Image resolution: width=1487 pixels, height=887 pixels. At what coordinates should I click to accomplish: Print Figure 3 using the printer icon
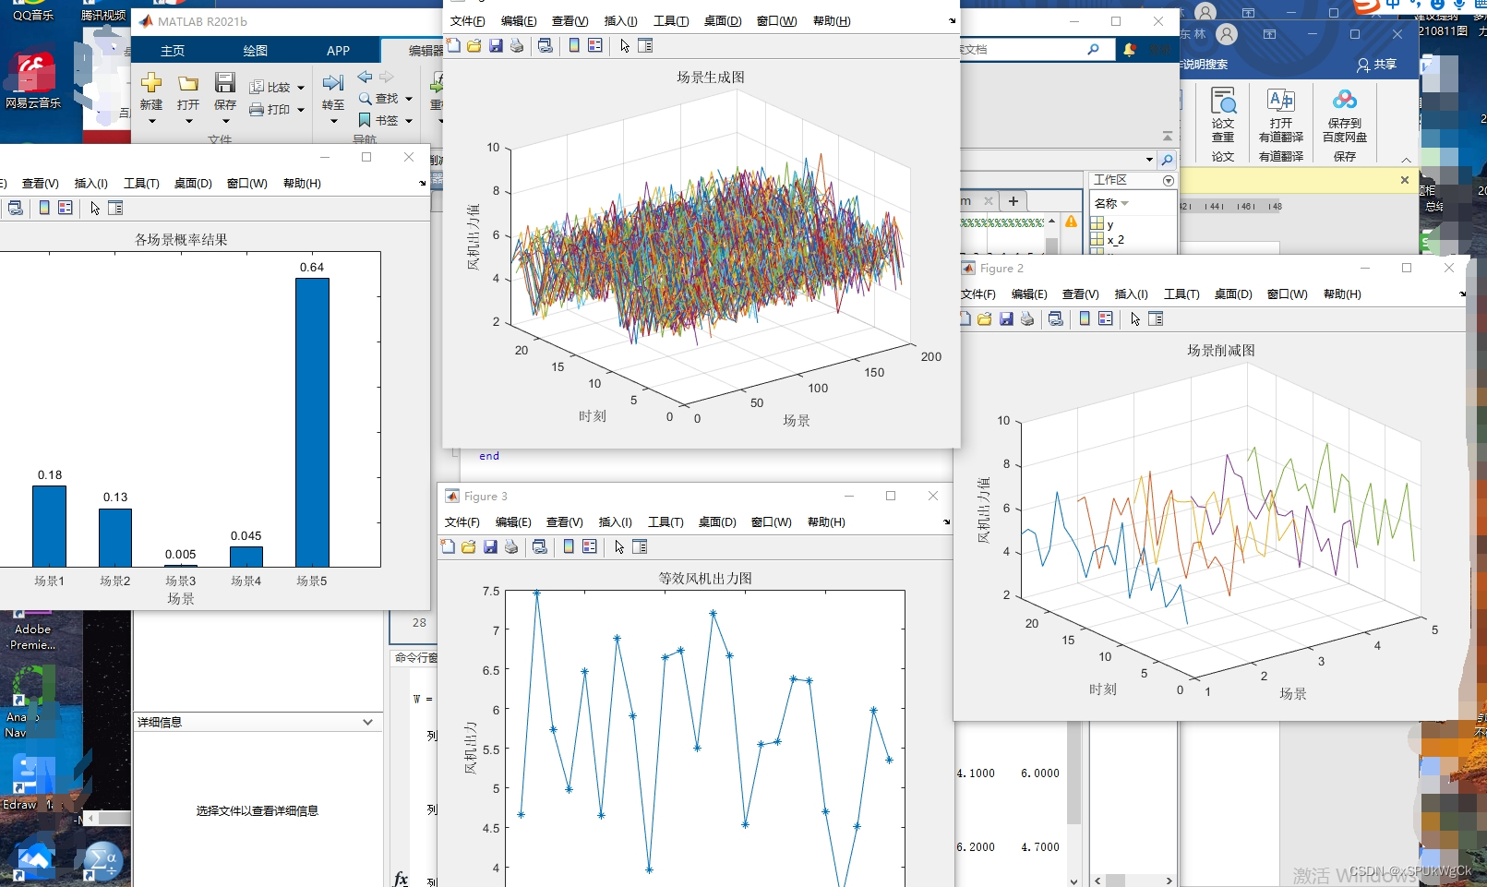[511, 546]
